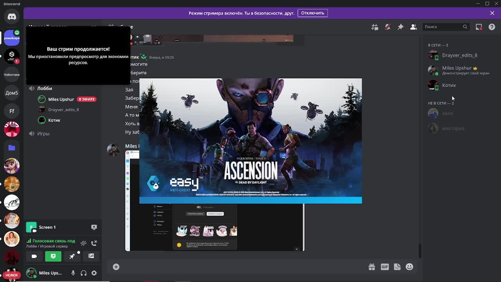Jump to new mentions via НОВОЕ

(12, 275)
